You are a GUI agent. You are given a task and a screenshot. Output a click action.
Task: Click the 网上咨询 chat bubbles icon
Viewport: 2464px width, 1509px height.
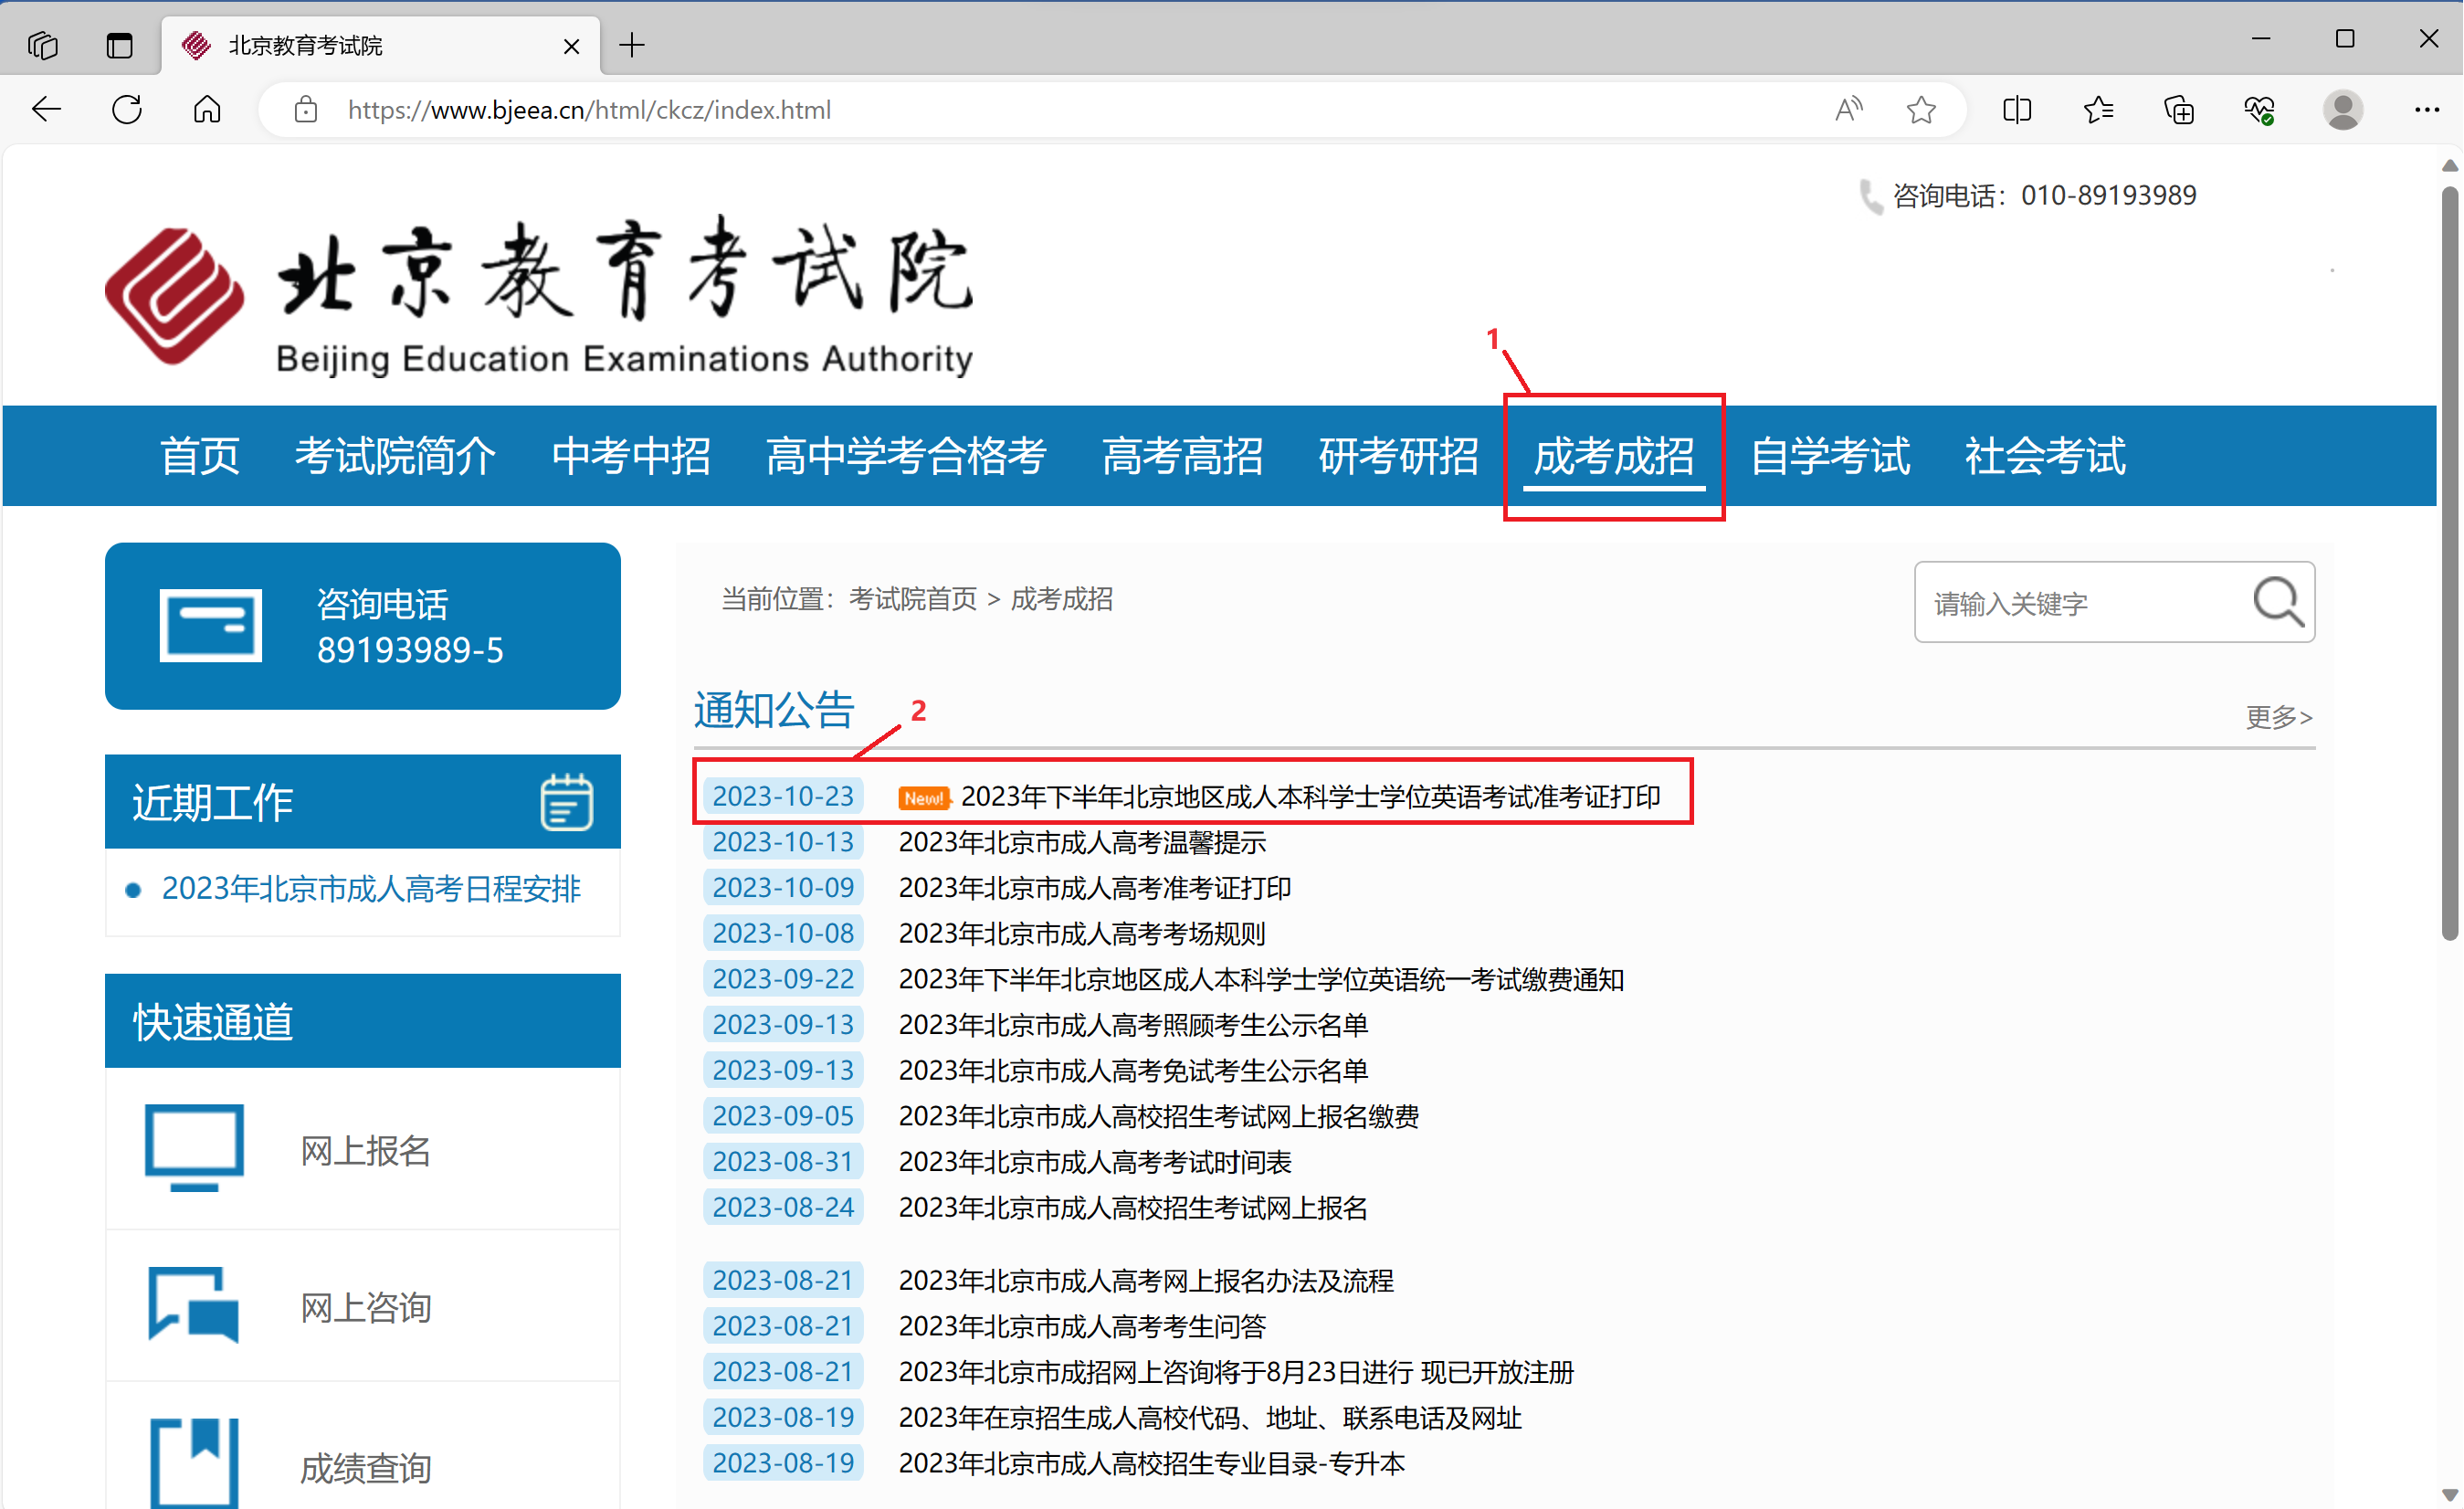tap(194, 1304)
